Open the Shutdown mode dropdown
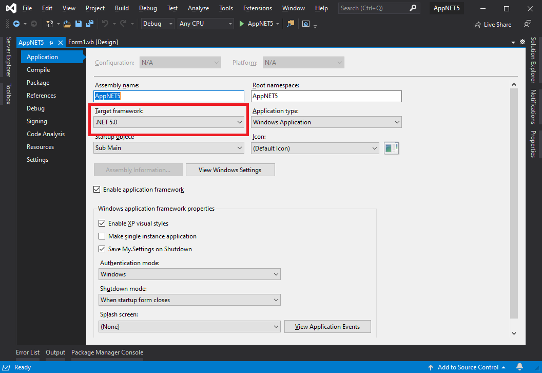The image size is (542, 373). 189,300
